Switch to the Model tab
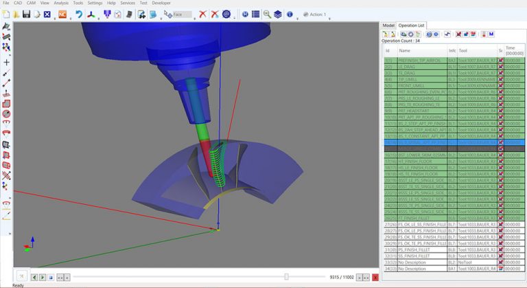The image size is (527, 288). pyautogui.click(x=388, y=25)
